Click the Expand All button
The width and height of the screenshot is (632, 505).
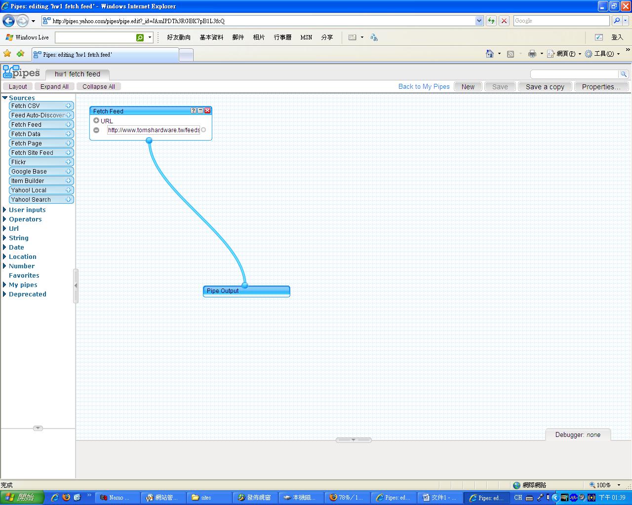coord(54,86)
